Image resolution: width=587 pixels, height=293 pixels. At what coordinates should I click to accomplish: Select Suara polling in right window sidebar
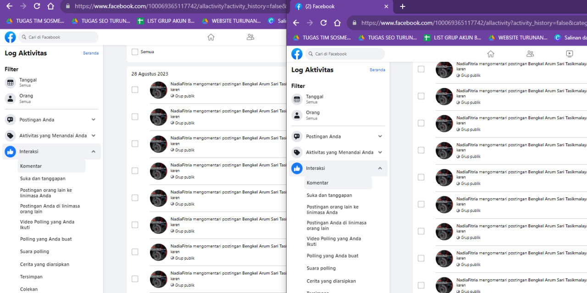pos(321,268)
